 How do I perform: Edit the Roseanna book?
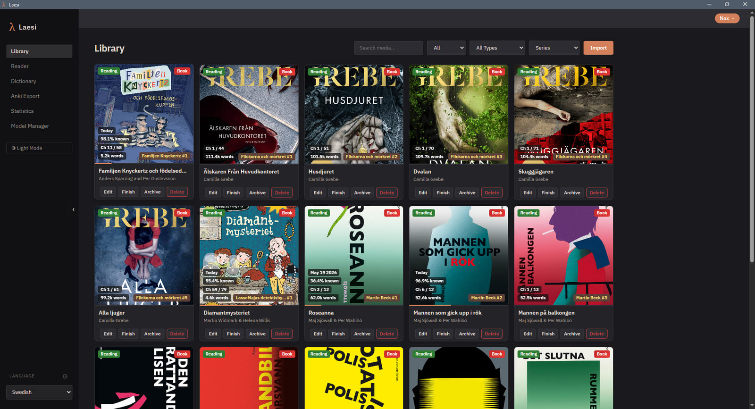(318, 334)
